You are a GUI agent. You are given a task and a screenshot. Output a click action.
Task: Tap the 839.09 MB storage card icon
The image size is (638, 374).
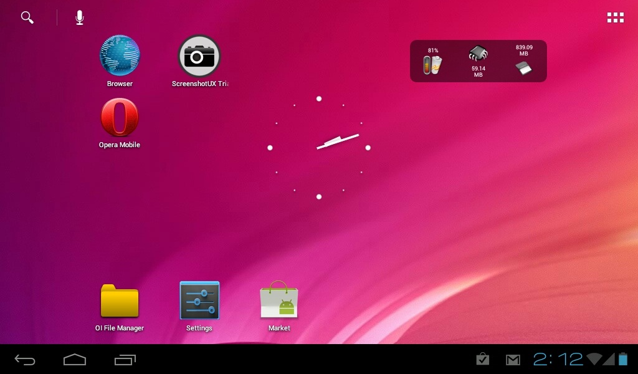(x=523, y=68)
